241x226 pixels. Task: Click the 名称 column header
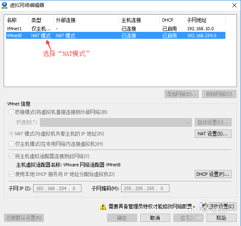coord(12,20)
